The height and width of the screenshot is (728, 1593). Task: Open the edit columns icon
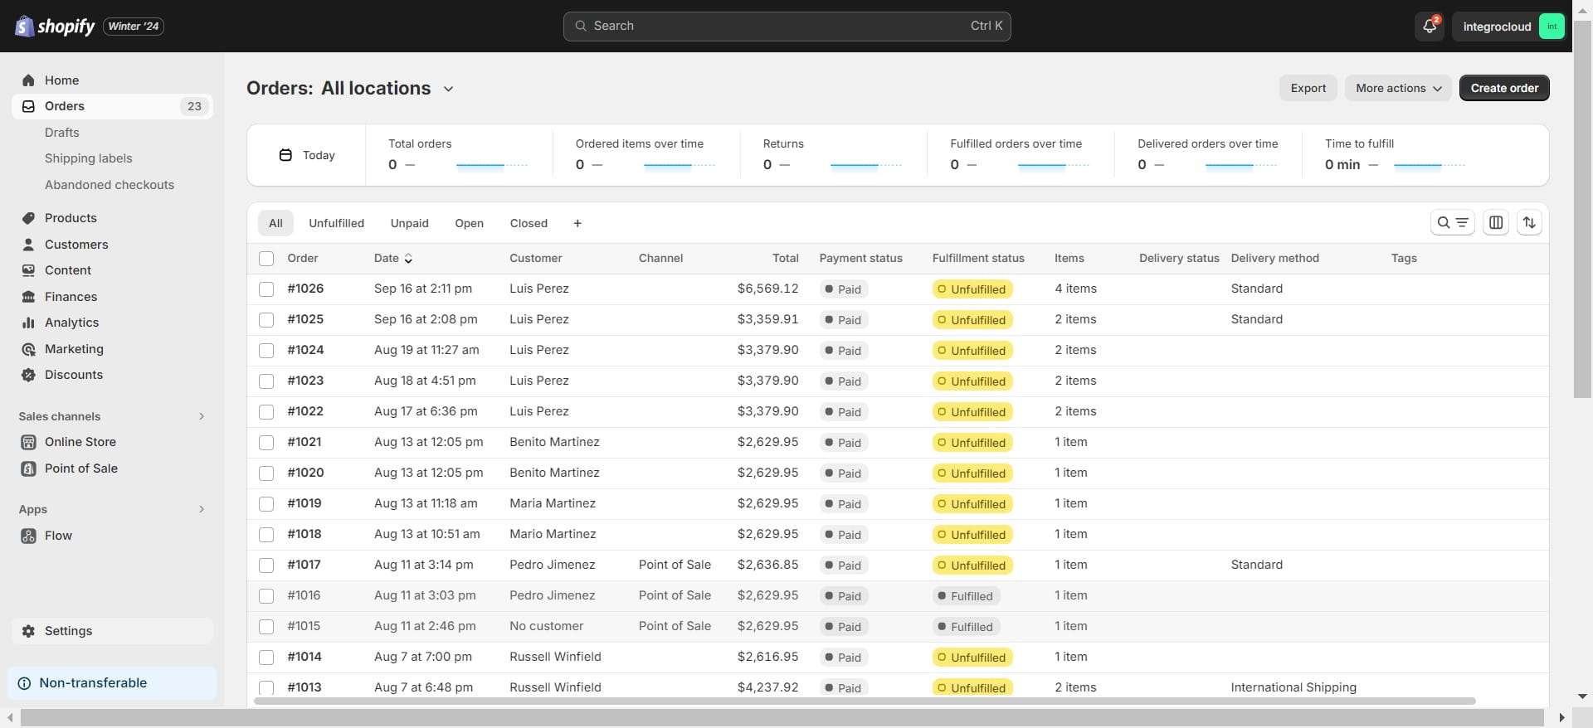click(x=1495, y=223)
